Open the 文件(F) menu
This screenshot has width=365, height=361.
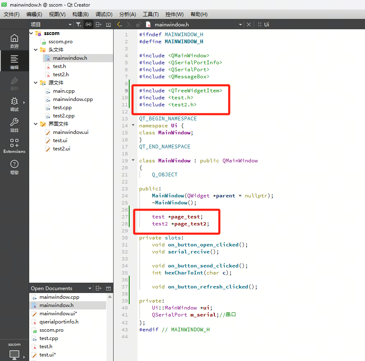[12, 14]
